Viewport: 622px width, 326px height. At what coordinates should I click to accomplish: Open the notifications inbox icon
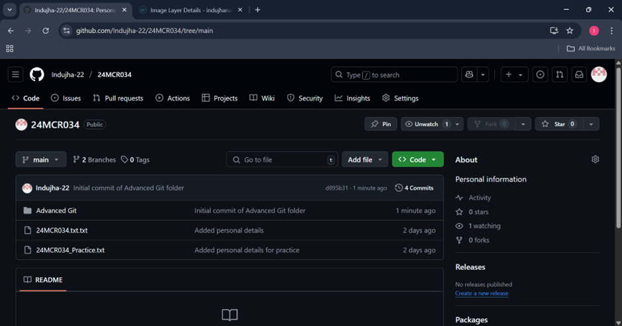(x=579, y=75)
